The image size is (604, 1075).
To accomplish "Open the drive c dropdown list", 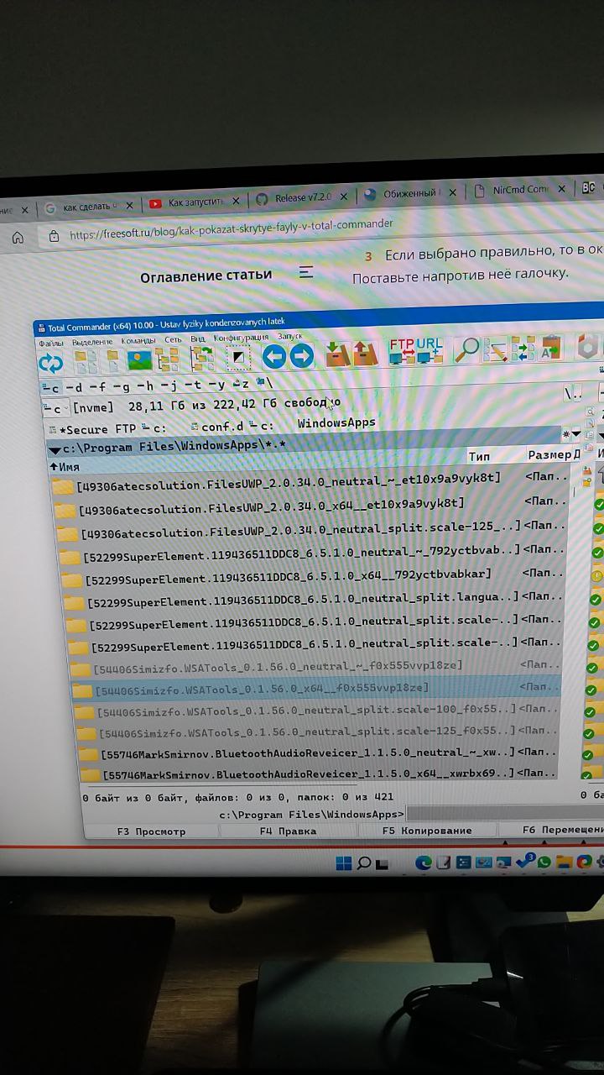I will click(55, 409).
